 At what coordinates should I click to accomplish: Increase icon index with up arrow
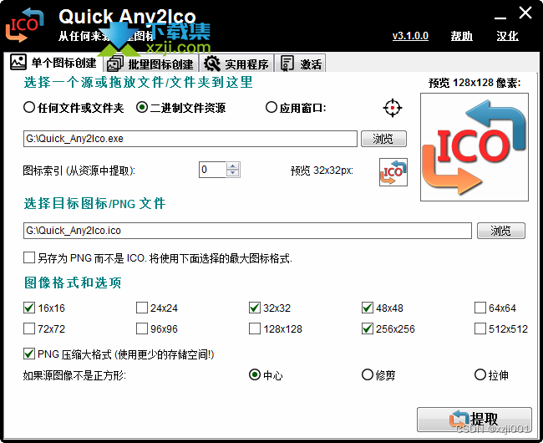233,165
